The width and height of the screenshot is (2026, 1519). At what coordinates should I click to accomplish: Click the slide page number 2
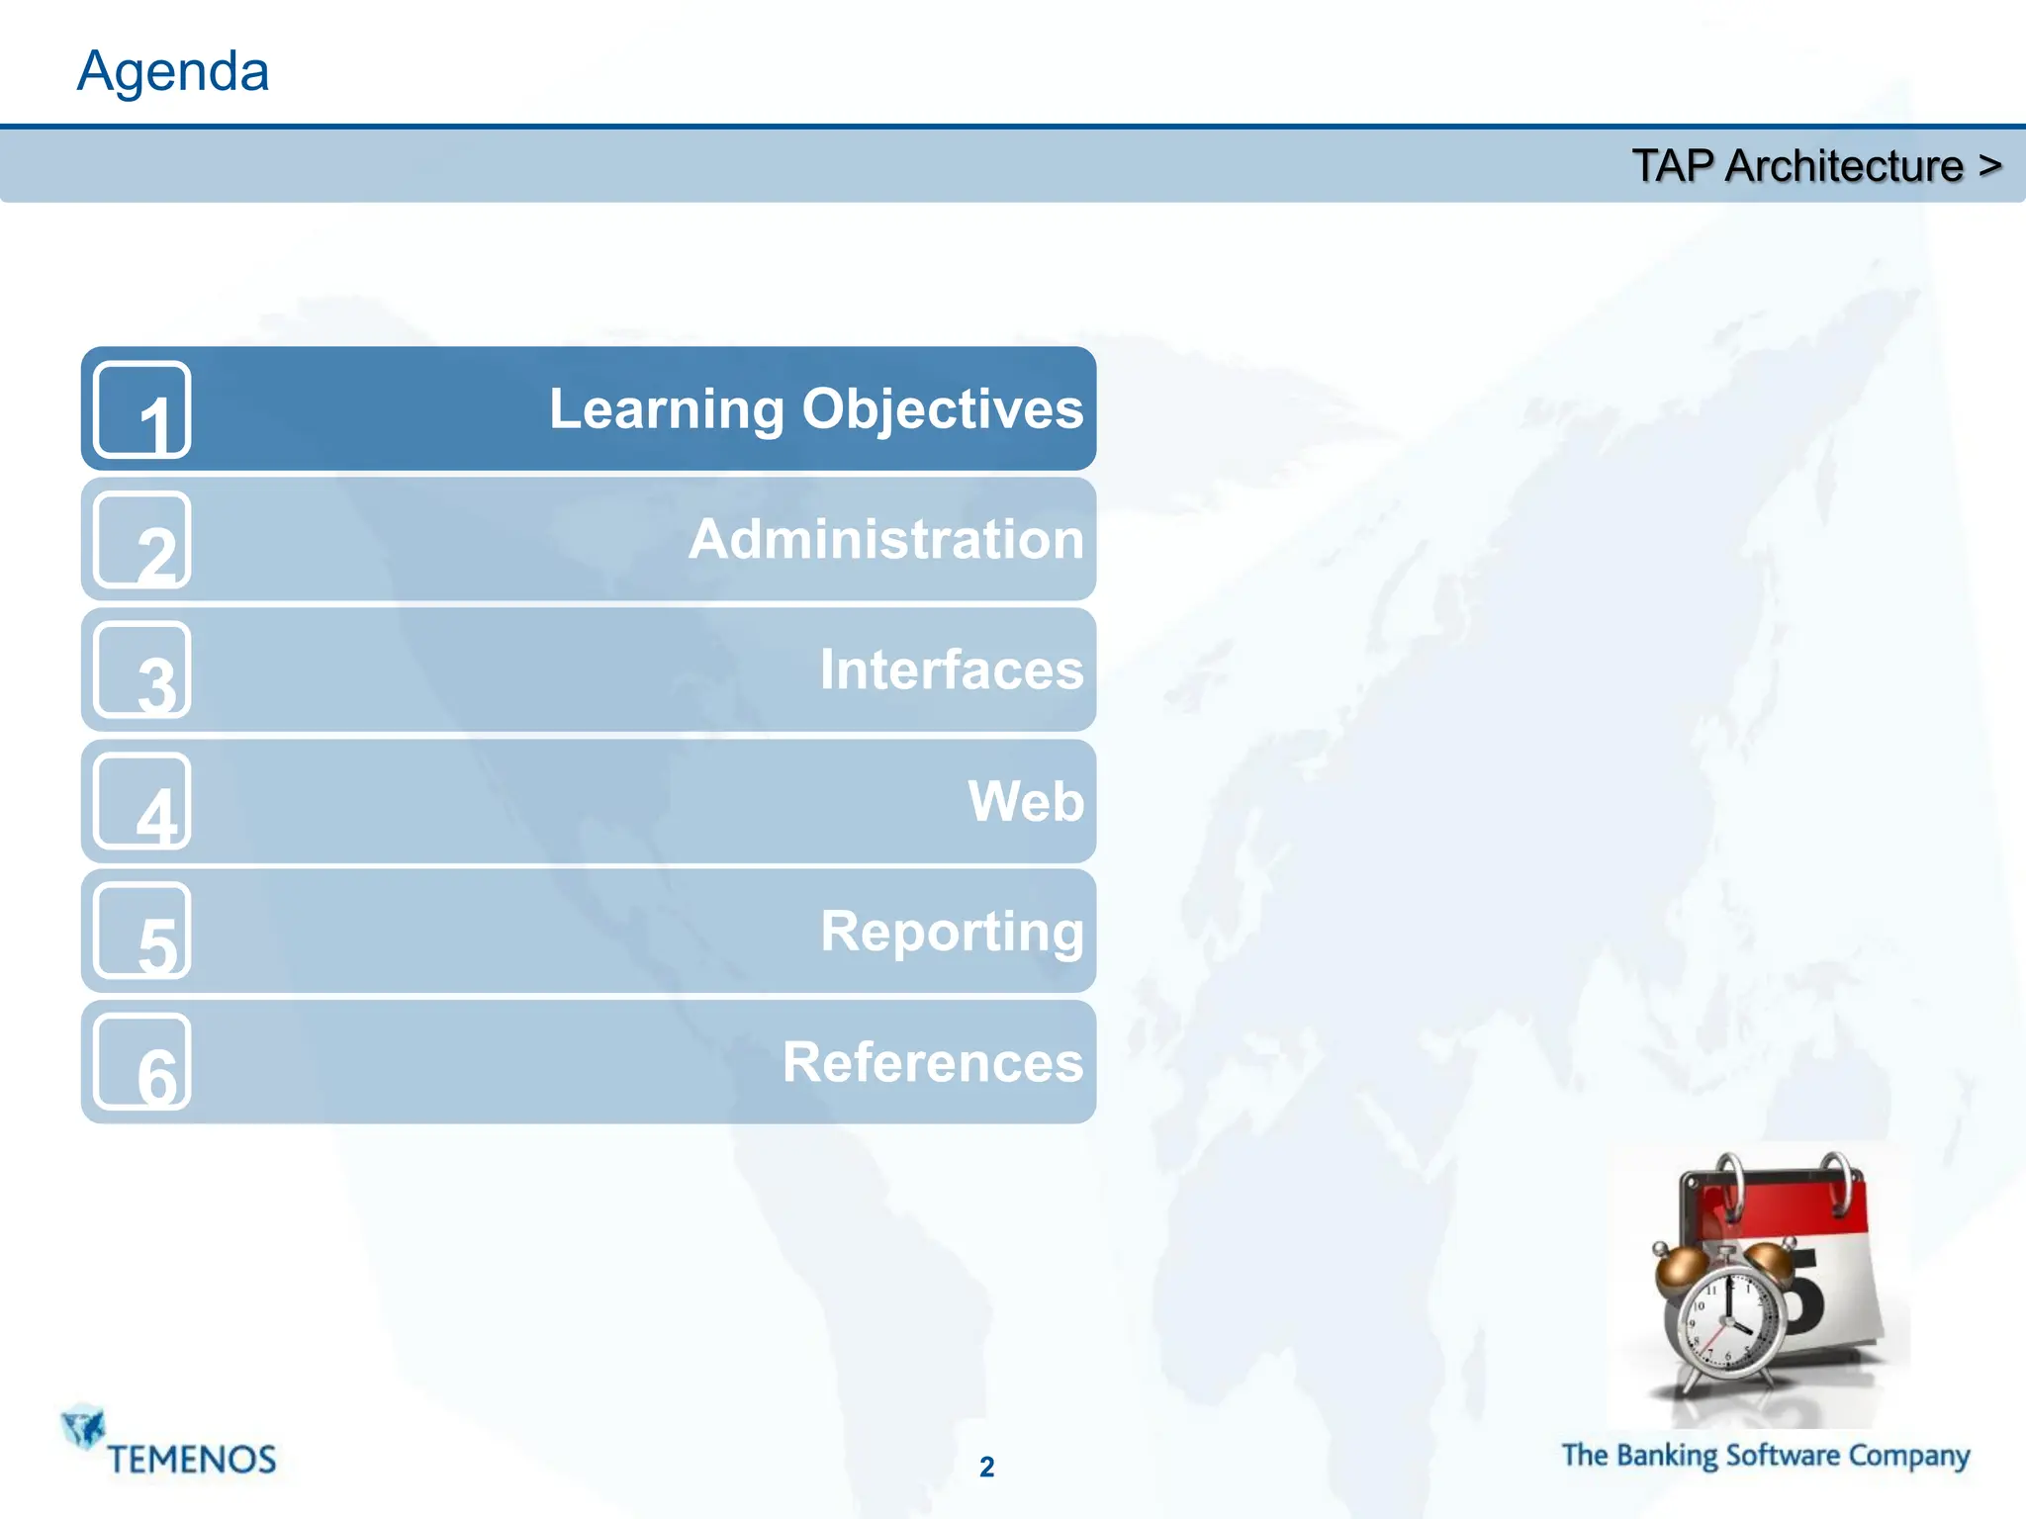986,1467
